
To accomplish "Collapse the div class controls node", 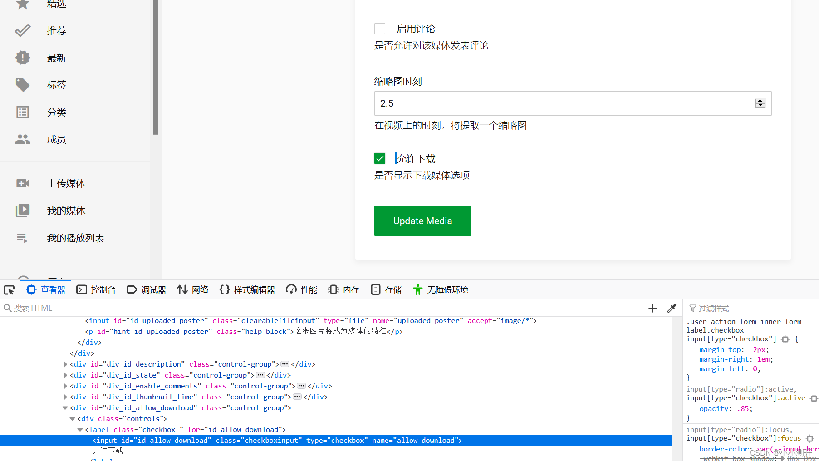I will (x=73, y=418).
